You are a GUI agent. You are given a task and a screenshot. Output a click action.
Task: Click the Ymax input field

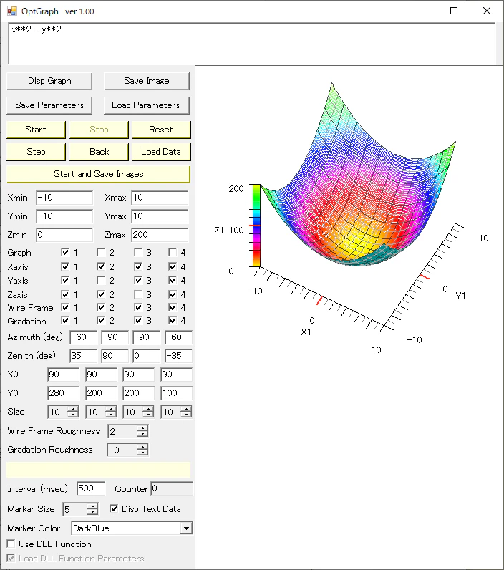tap(160, 216)
